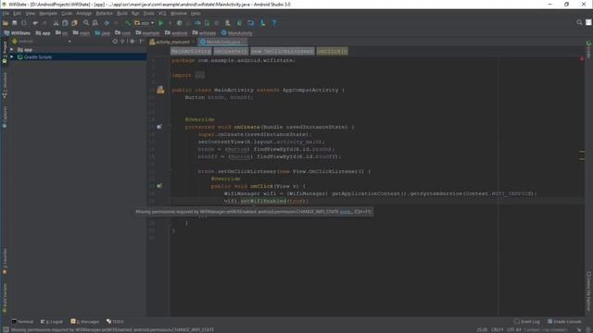Click the Save All toolbar icon
The image size is (593, 333).
15,23
